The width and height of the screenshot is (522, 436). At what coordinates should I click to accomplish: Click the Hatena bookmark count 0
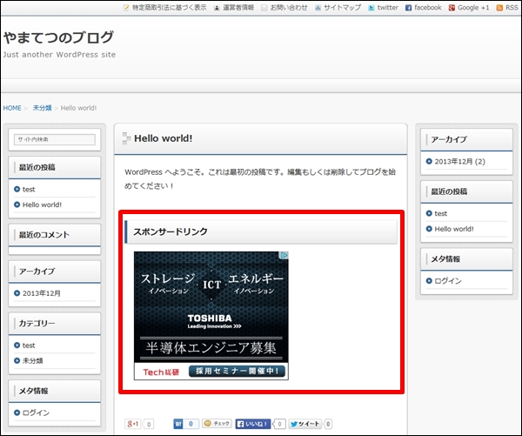[191, 424]
